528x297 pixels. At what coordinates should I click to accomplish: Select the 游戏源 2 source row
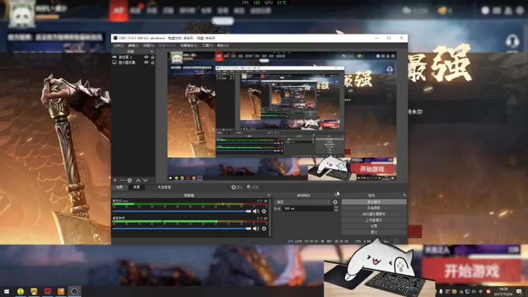[x=133, y=57]
